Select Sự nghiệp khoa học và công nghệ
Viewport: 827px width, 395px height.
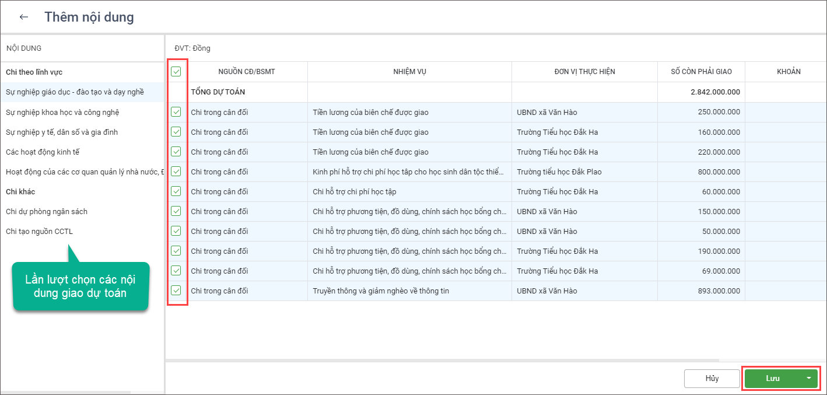62,112
